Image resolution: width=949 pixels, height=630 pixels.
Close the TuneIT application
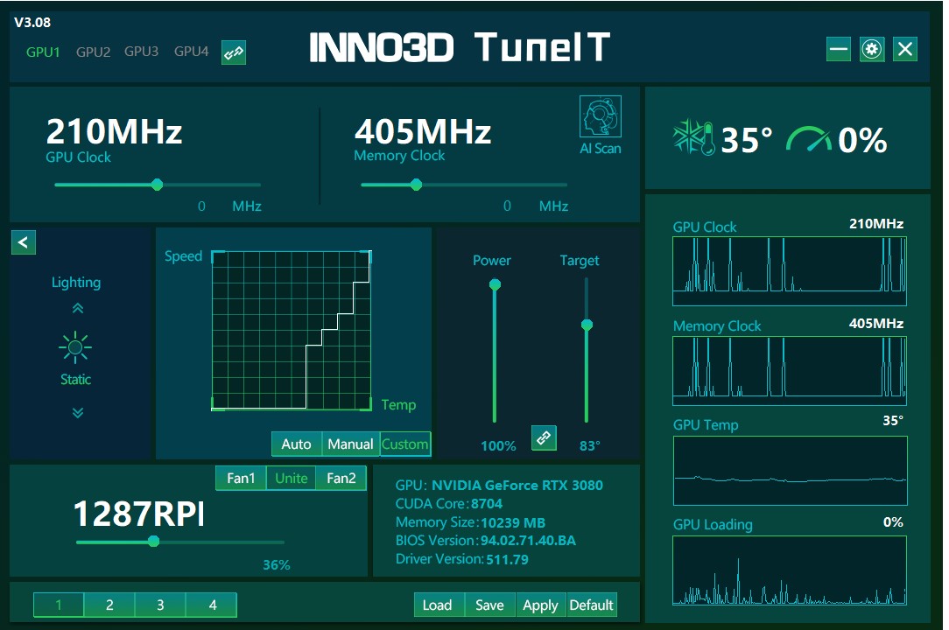tap(905, 50)
